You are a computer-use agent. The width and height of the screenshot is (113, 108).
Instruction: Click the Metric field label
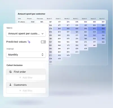click(9, 28)
